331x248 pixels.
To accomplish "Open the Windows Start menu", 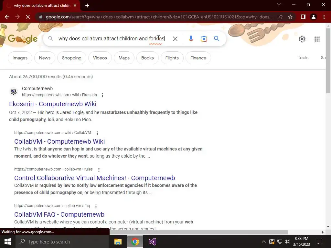I will coord(8,242).
